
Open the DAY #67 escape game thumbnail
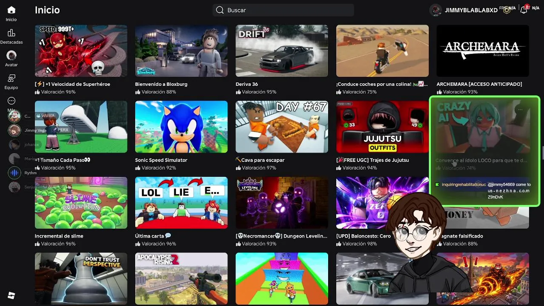(282, 127)
